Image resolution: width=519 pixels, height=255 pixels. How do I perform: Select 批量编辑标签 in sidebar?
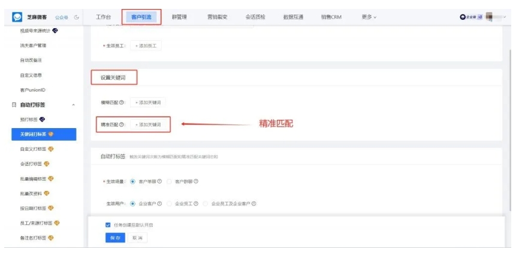tap(33, 178)
